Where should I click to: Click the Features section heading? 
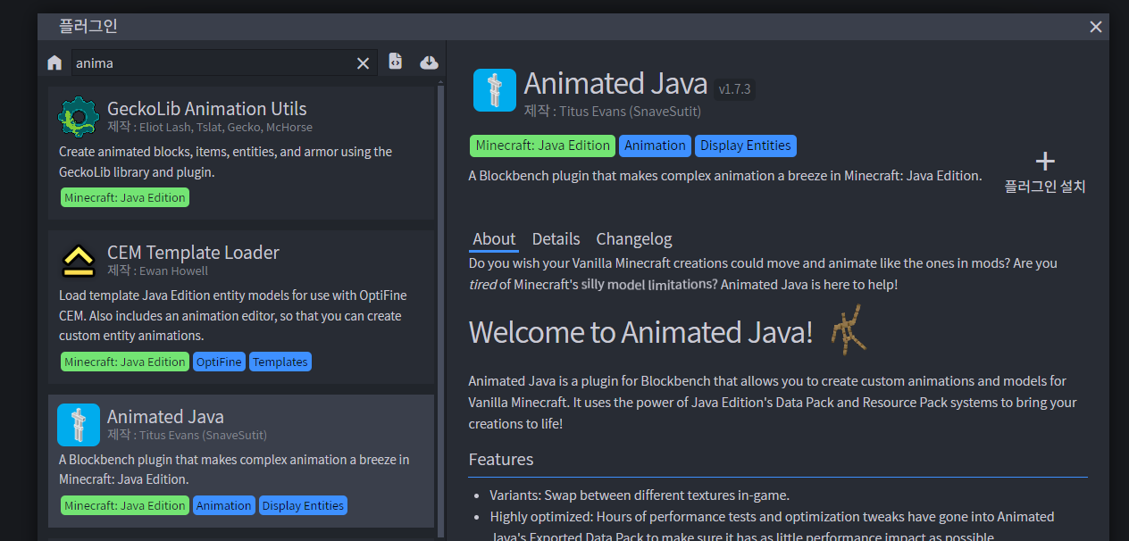tap(501, 459)
